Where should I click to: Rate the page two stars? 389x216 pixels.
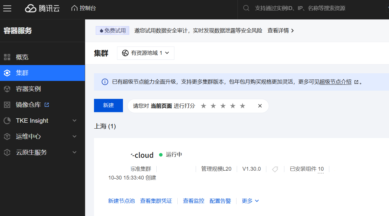[x=213, y=106]
